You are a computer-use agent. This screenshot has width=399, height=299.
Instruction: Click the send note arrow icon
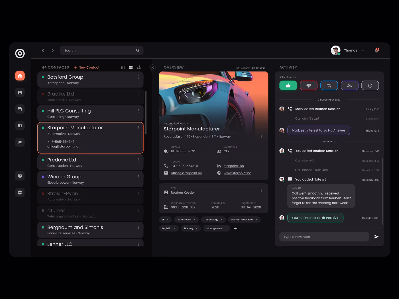376,237
